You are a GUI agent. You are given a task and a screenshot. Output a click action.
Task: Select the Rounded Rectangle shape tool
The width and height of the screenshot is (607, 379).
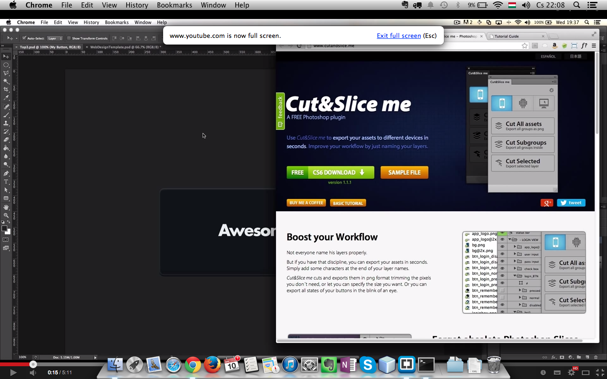tap(6, 198)
